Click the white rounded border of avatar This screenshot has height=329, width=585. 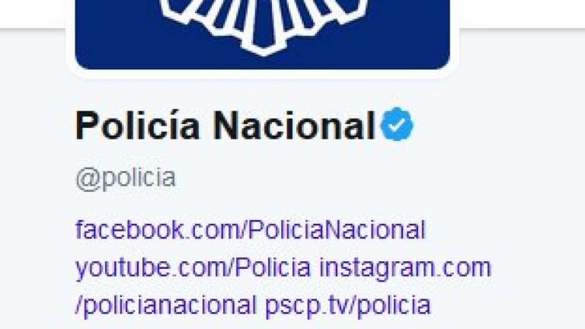[x=262, y=75]
